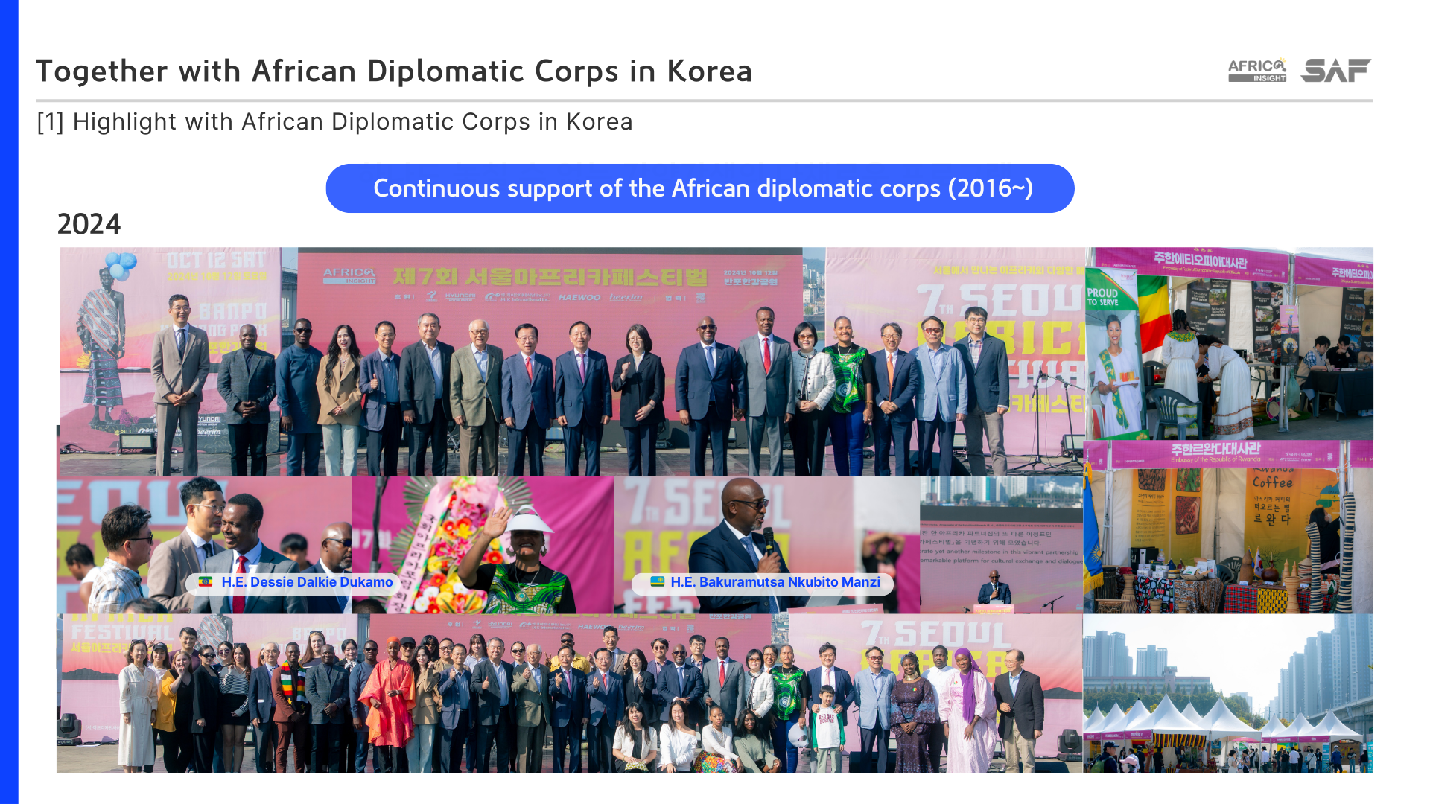Click the Ethiopia flag icon
Viewport: 1430px width, 804px height.
point(206,581)
